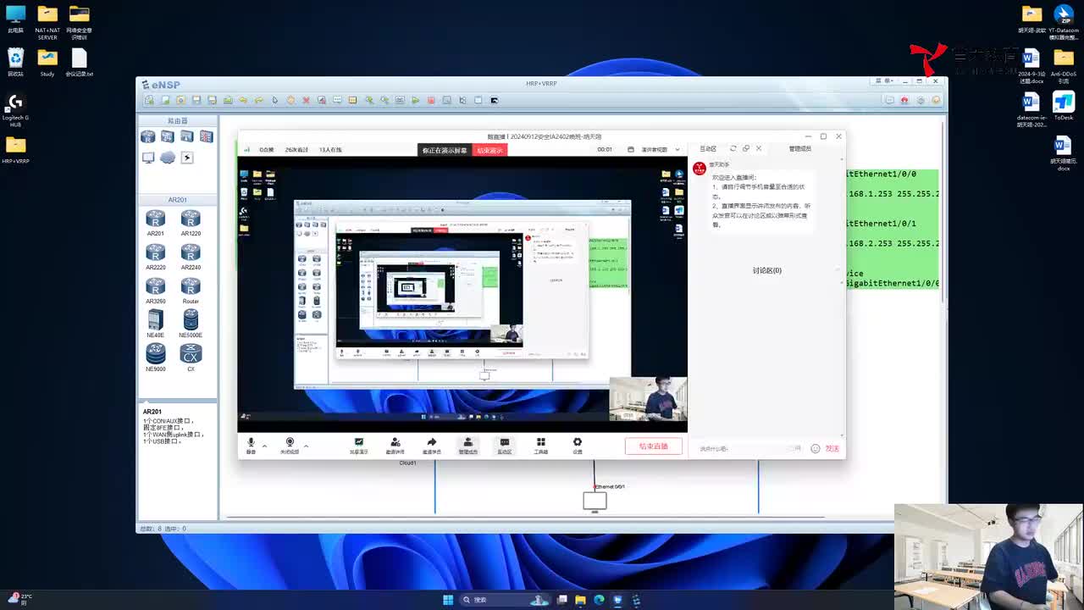Open the toolbox grid icon
The image size is (1084, 610).
point(540,446)
